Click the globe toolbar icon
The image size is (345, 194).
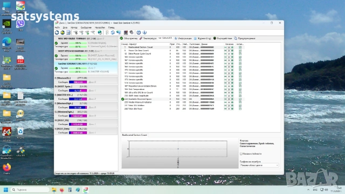pos(100,32)
